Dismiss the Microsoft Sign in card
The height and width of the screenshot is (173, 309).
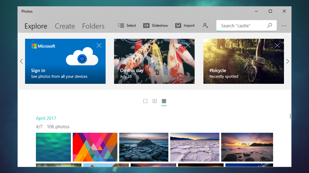pyautogui.click(x=99, y=45)
